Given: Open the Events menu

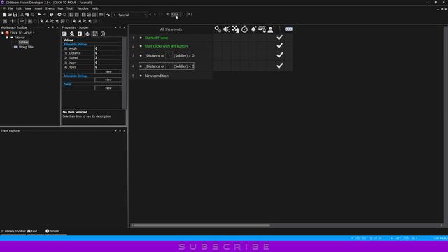Looking at the screenshot, I should tap(50, 8).
